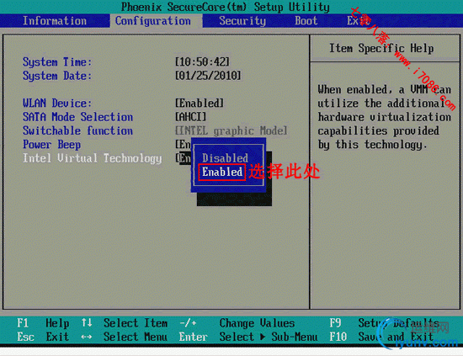Select the WLAN Device setting
463x356 pixels.
click(x=57, y=104)
